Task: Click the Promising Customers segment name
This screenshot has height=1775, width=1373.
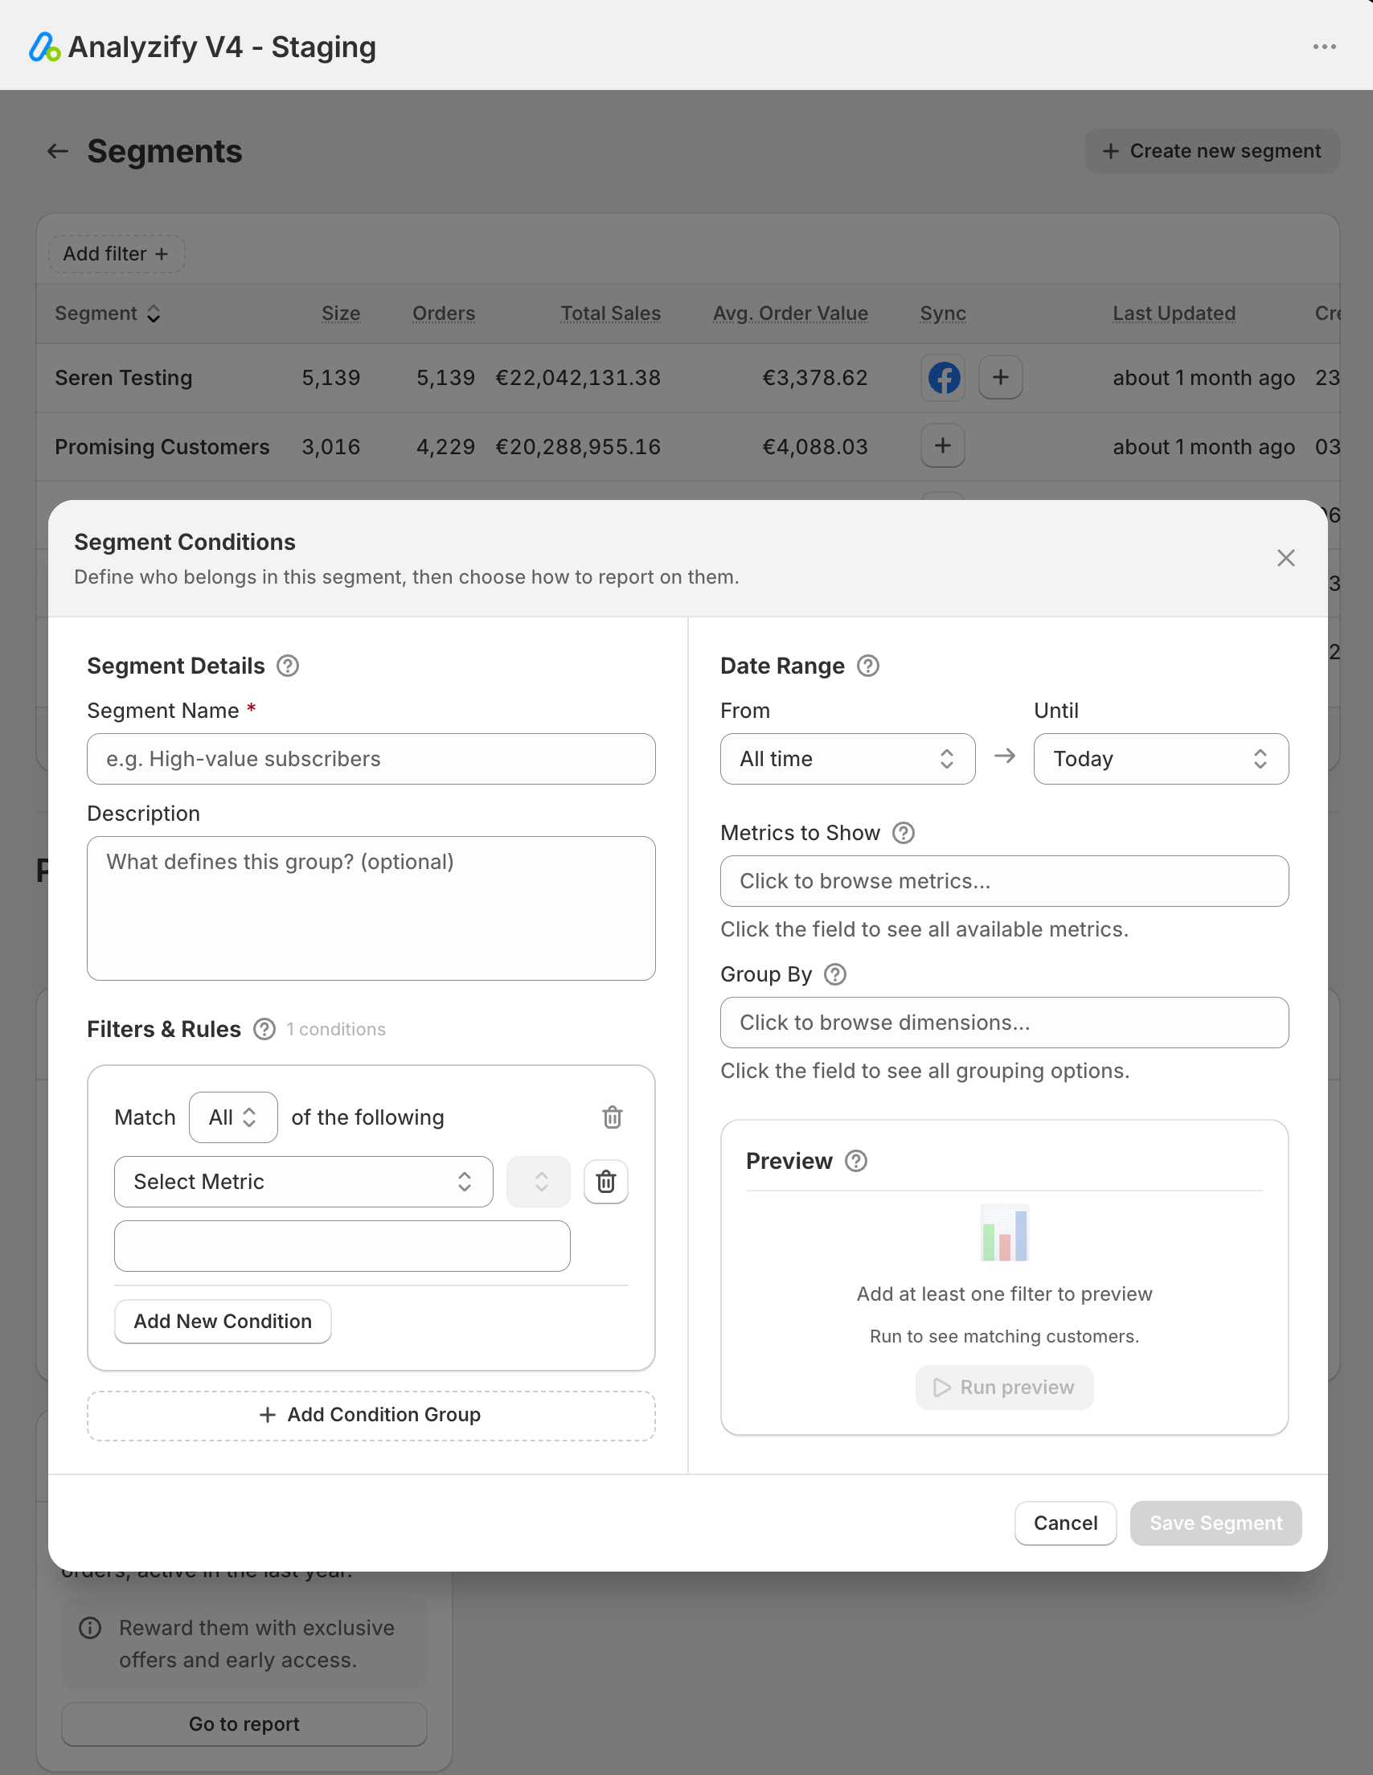Action: pos(162,447)
